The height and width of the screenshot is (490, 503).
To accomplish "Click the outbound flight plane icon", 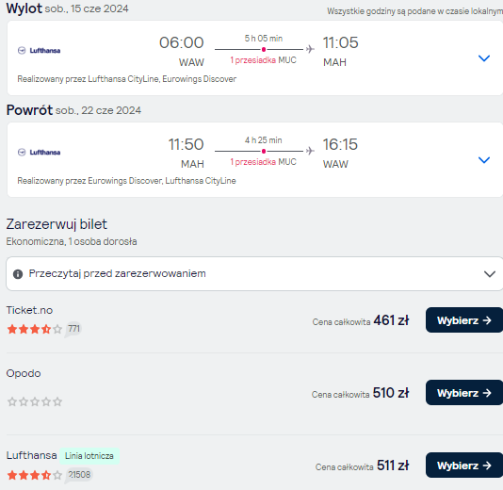I will pyautogui.click(x=310, y=49).
